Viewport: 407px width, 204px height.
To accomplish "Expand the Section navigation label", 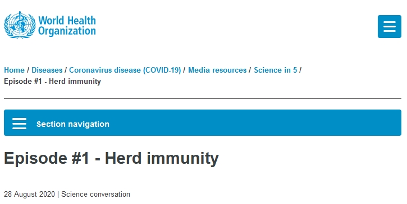I will tap(73, 124).
